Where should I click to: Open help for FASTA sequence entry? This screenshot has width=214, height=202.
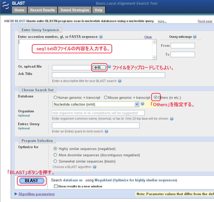click(101, 37)
